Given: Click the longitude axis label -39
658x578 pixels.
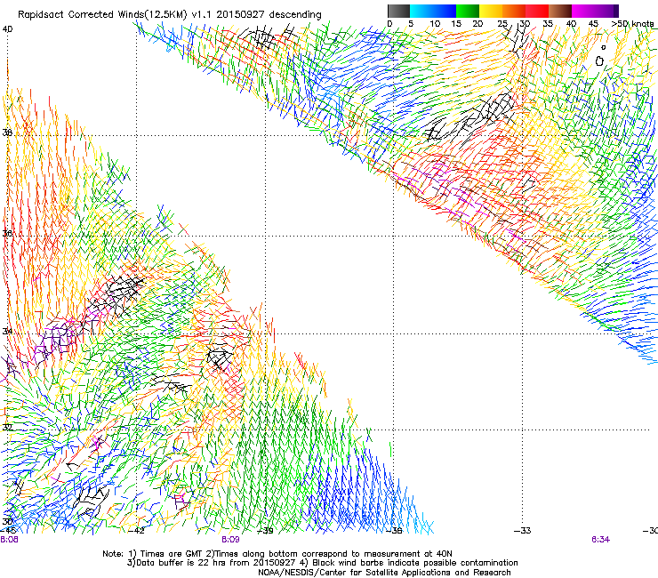Looking at the screenshot, I should coord(265,531).
